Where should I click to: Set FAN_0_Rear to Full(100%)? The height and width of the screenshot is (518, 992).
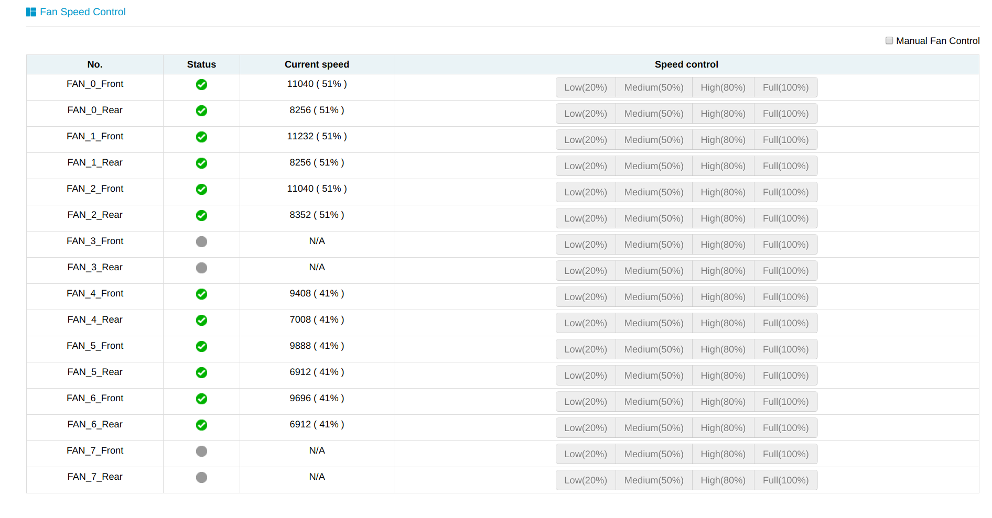pos(785,114)
